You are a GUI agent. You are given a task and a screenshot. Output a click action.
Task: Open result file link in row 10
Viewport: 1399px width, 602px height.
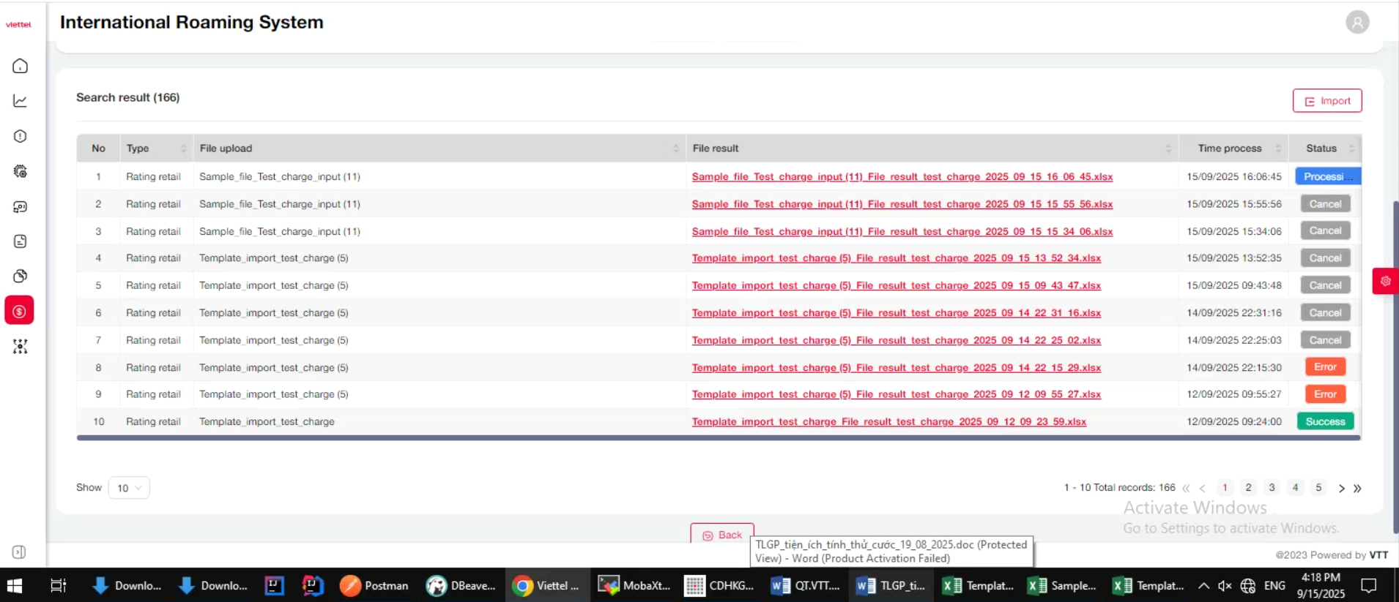[x=888, y=422]
